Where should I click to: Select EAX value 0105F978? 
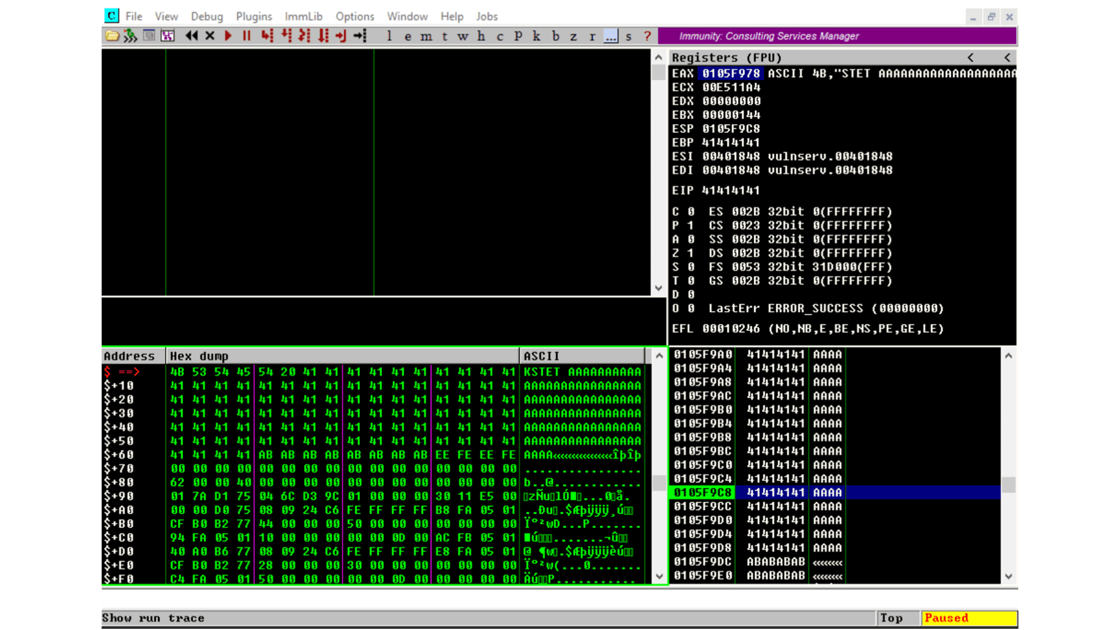coord(731,73)
